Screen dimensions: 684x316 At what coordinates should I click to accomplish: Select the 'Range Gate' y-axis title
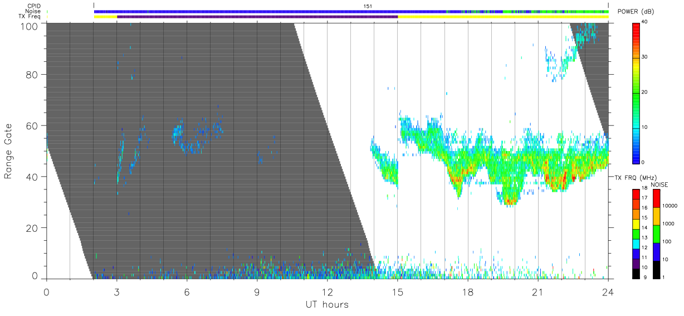(x=8, y=152)
